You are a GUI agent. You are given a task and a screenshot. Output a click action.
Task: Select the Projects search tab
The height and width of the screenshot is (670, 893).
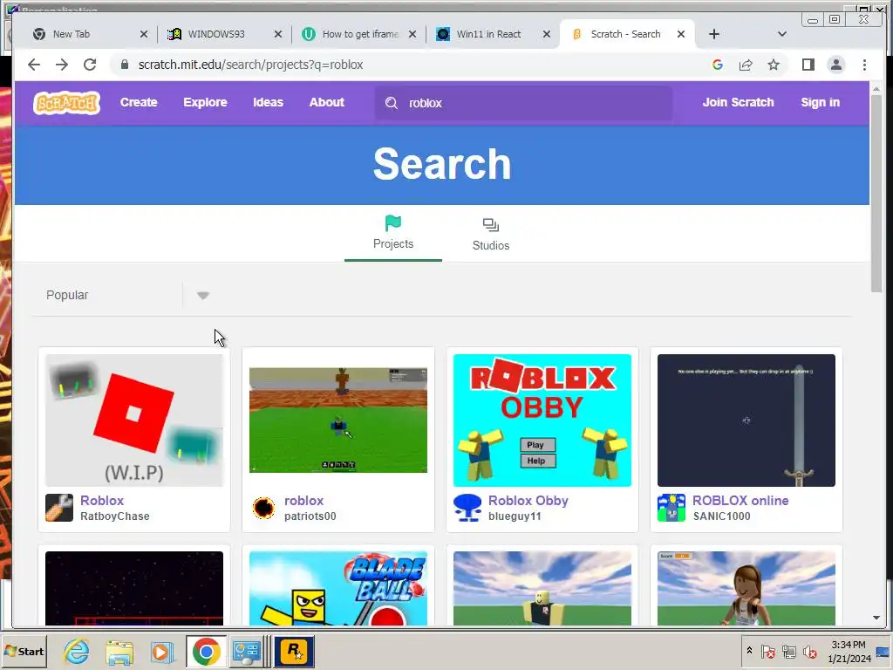coord(393,233)
